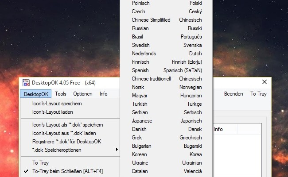The image size is (288, 177).
Task: Select Russian language
Action: pyautogui.click(x=167, y=28)
